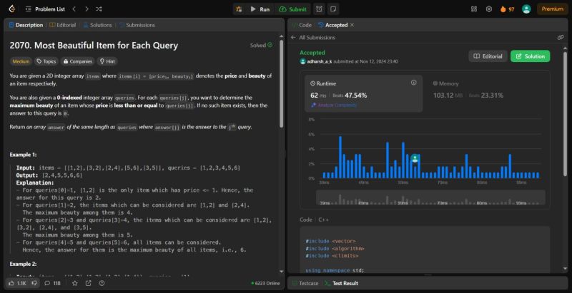Screen dimensions: 572x293
Task: Click the using namespace std line
Action: tap(335, 270)
